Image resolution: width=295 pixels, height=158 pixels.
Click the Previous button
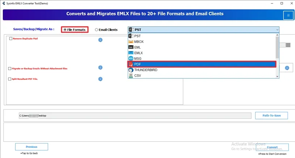point(31,147)
